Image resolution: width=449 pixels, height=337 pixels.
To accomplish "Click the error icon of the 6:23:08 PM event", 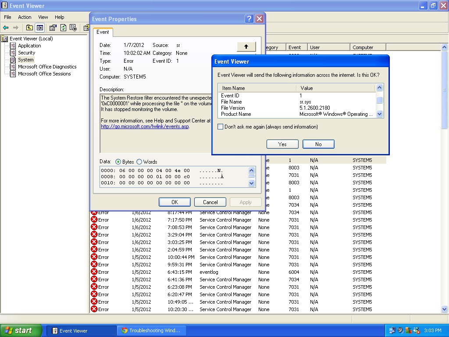I will (94, 287).
